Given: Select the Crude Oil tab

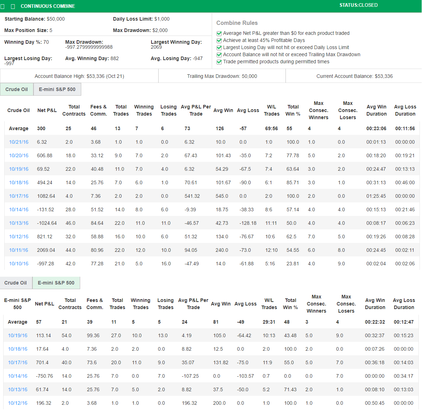Looking at the screenshot, I should [x=17, y=89].
